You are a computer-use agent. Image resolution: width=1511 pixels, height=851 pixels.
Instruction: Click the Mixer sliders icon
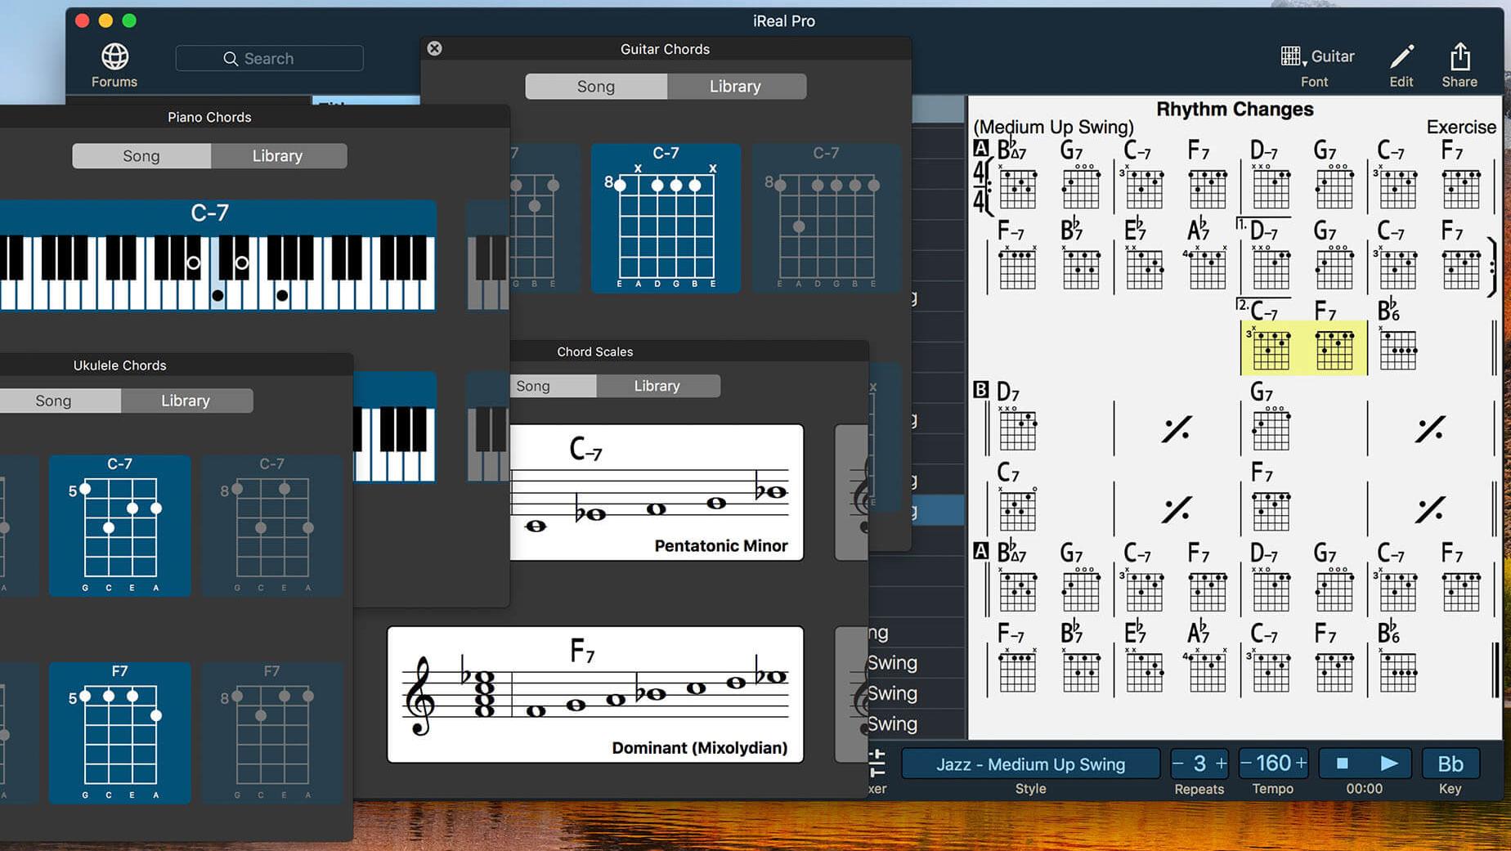[877, 762]
